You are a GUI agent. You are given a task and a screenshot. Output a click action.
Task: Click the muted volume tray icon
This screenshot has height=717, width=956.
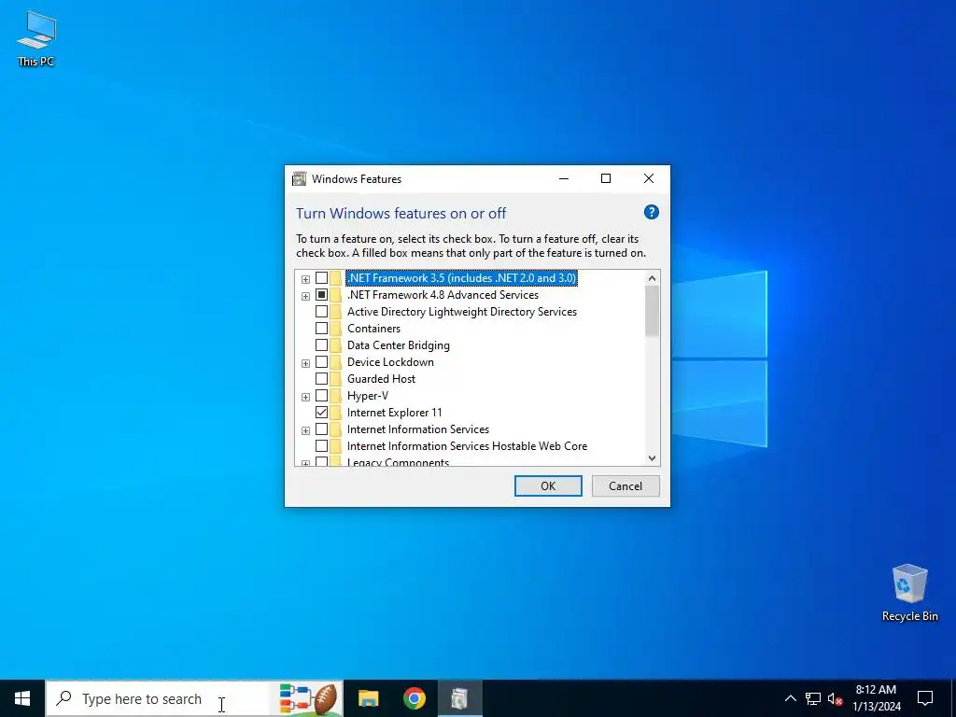[835, 698]
